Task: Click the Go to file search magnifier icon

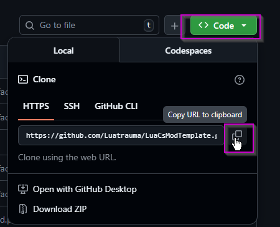Action: click(30, 26)
